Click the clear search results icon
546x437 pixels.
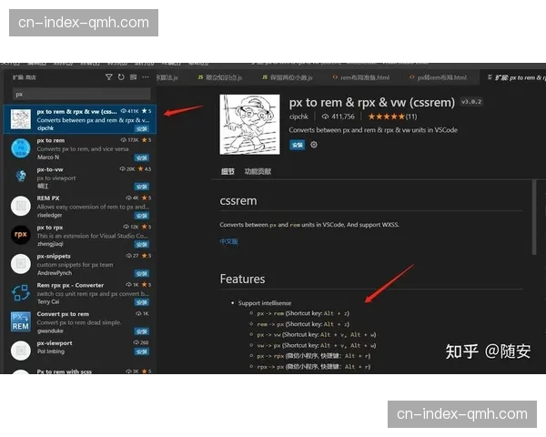tap(133, 78)
